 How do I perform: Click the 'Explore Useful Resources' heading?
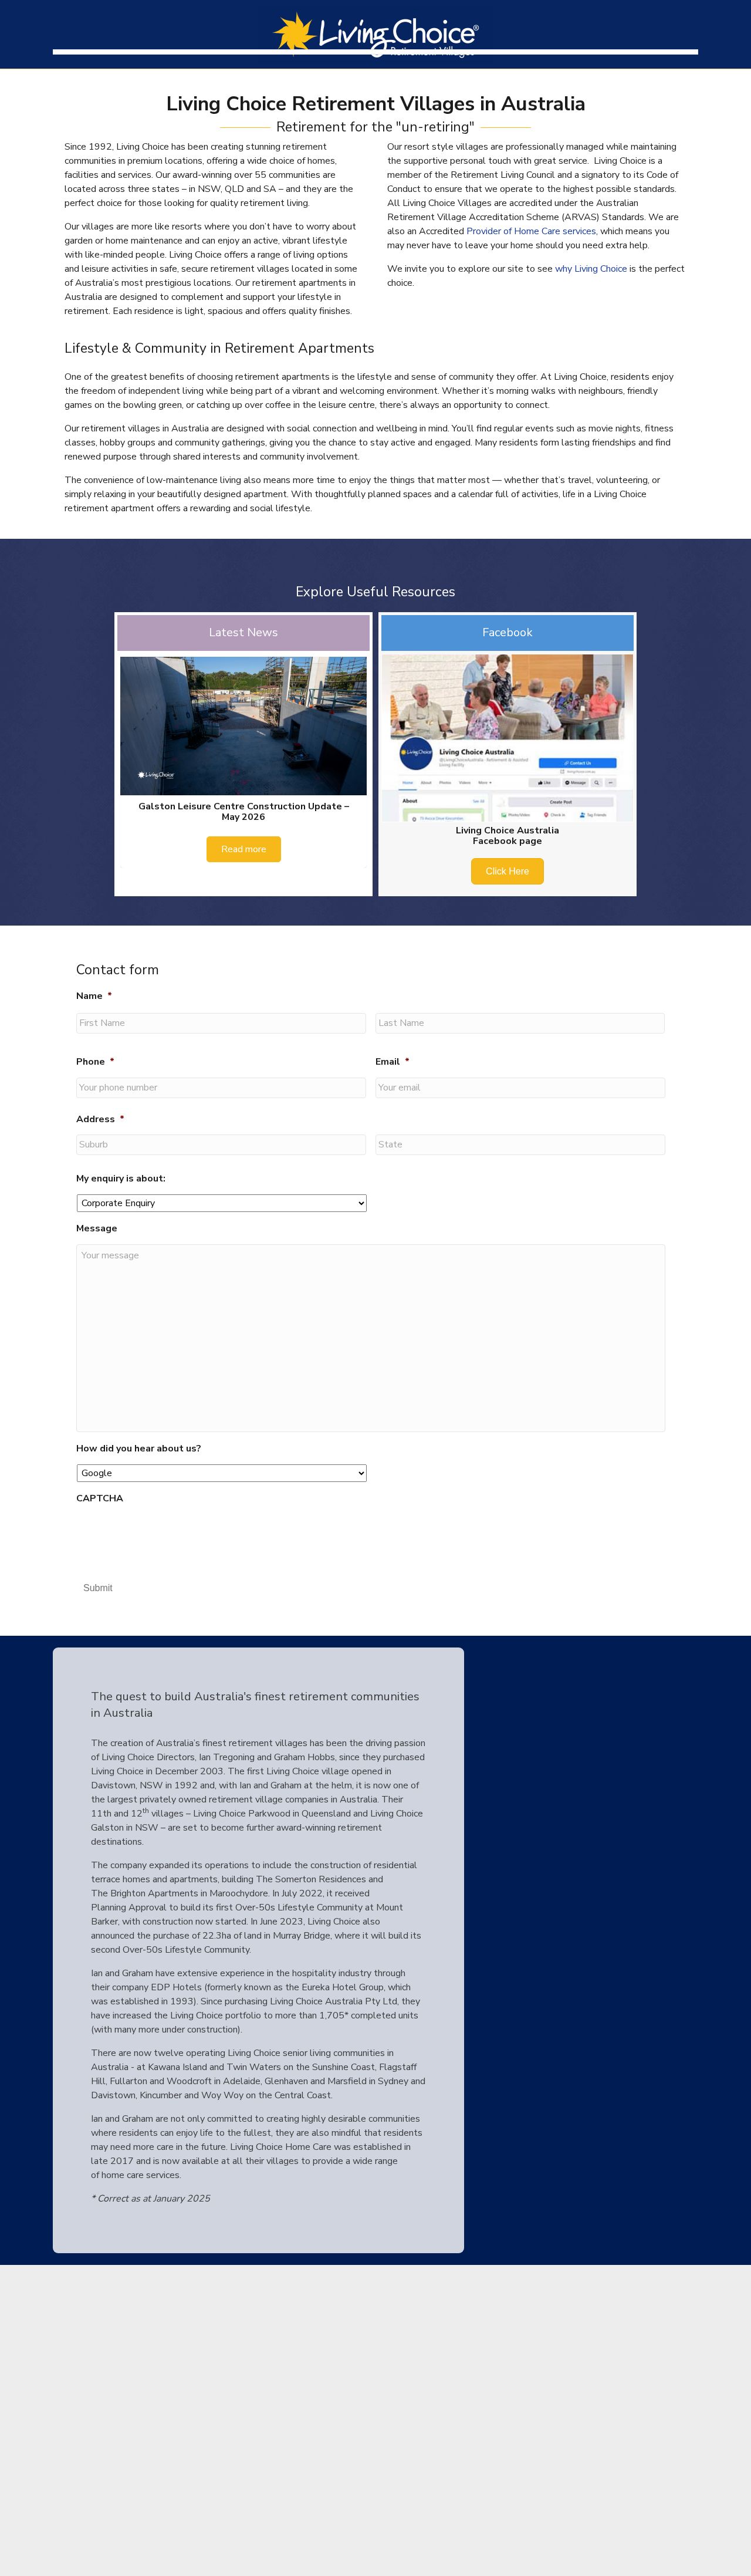tap(375, 592)
